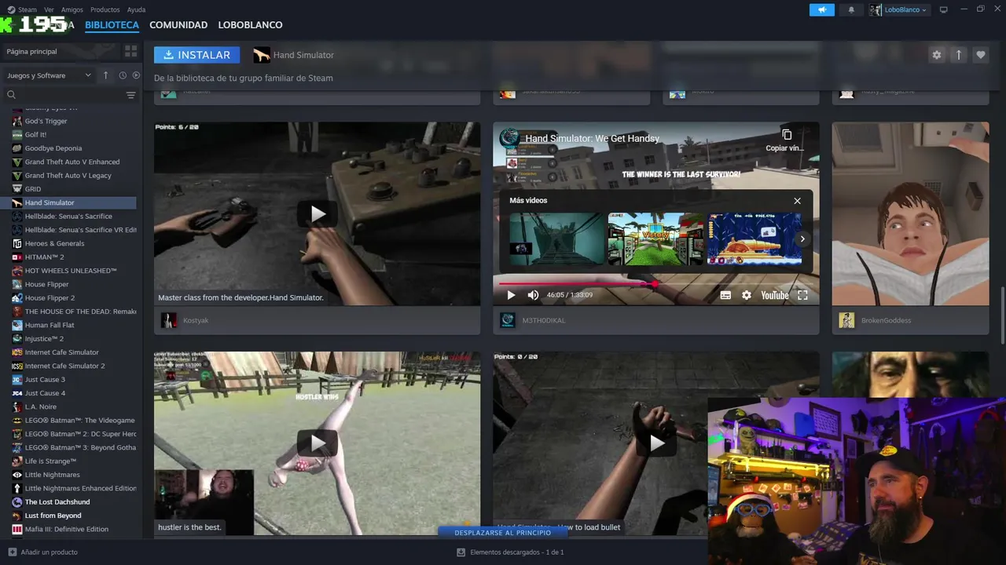Open the notifications bell
This screenshot has height=565, width=1006.
point(851,9)
